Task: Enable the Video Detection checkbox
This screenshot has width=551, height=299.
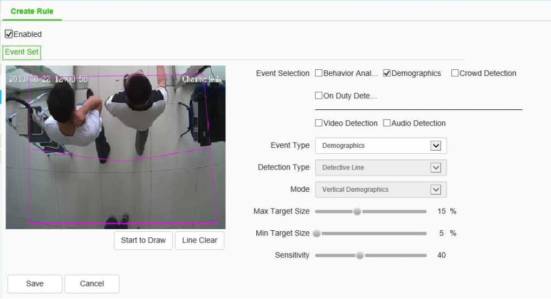Action: 319,123
